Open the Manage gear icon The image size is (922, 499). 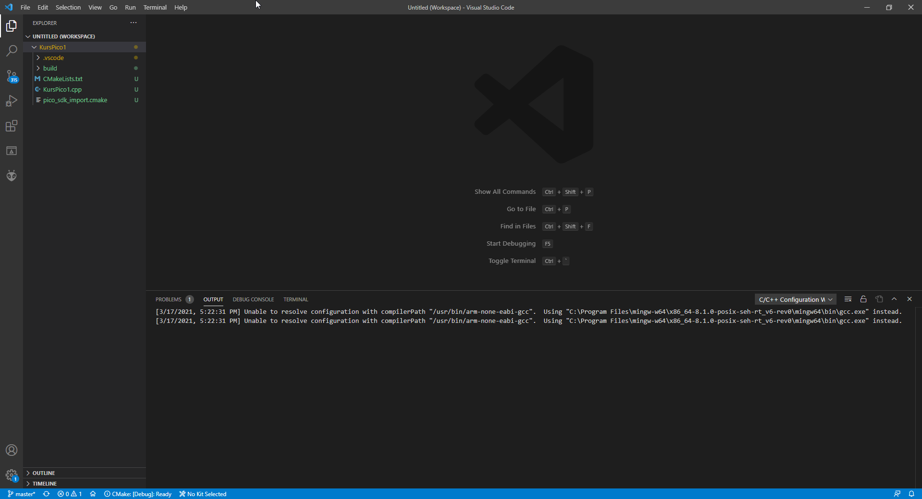point(12,475)
